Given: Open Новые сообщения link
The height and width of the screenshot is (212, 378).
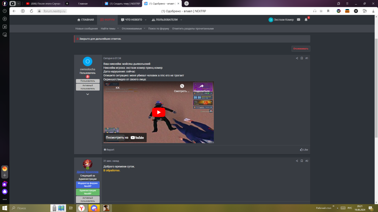Looking at the screenshot, I should (86, 29).
